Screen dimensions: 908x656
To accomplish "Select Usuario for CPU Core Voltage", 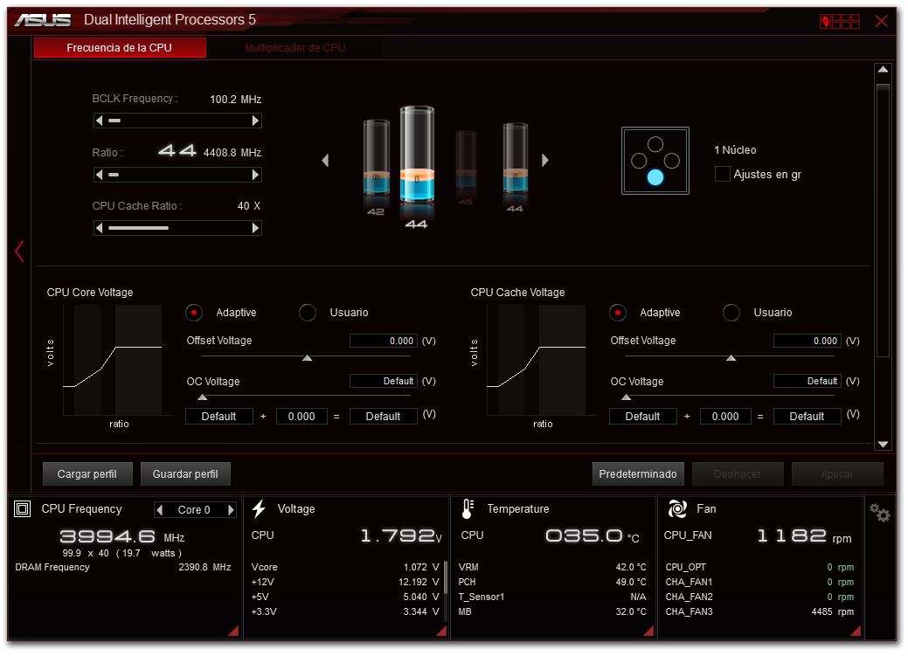I will 308,313.
